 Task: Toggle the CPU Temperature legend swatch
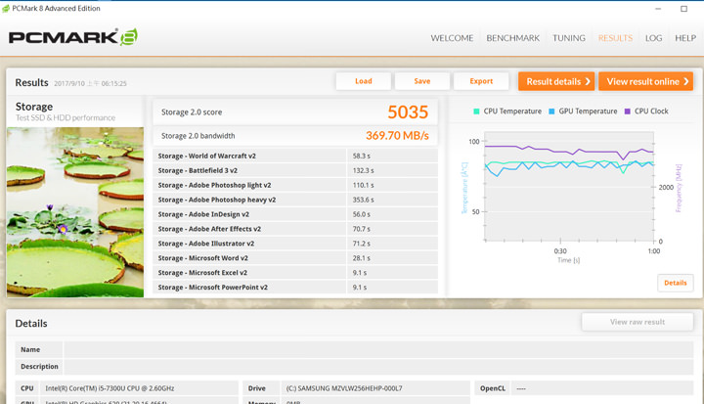(477, 112)
